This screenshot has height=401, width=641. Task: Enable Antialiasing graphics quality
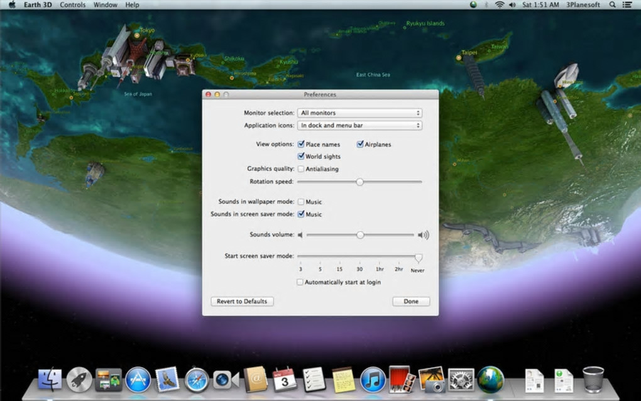point(301,169)
